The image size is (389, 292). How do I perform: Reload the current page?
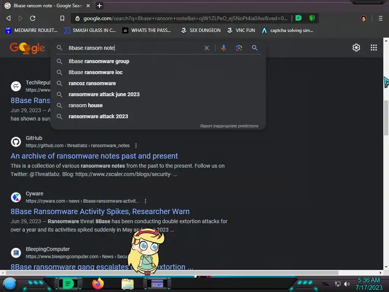coord(33,18)
